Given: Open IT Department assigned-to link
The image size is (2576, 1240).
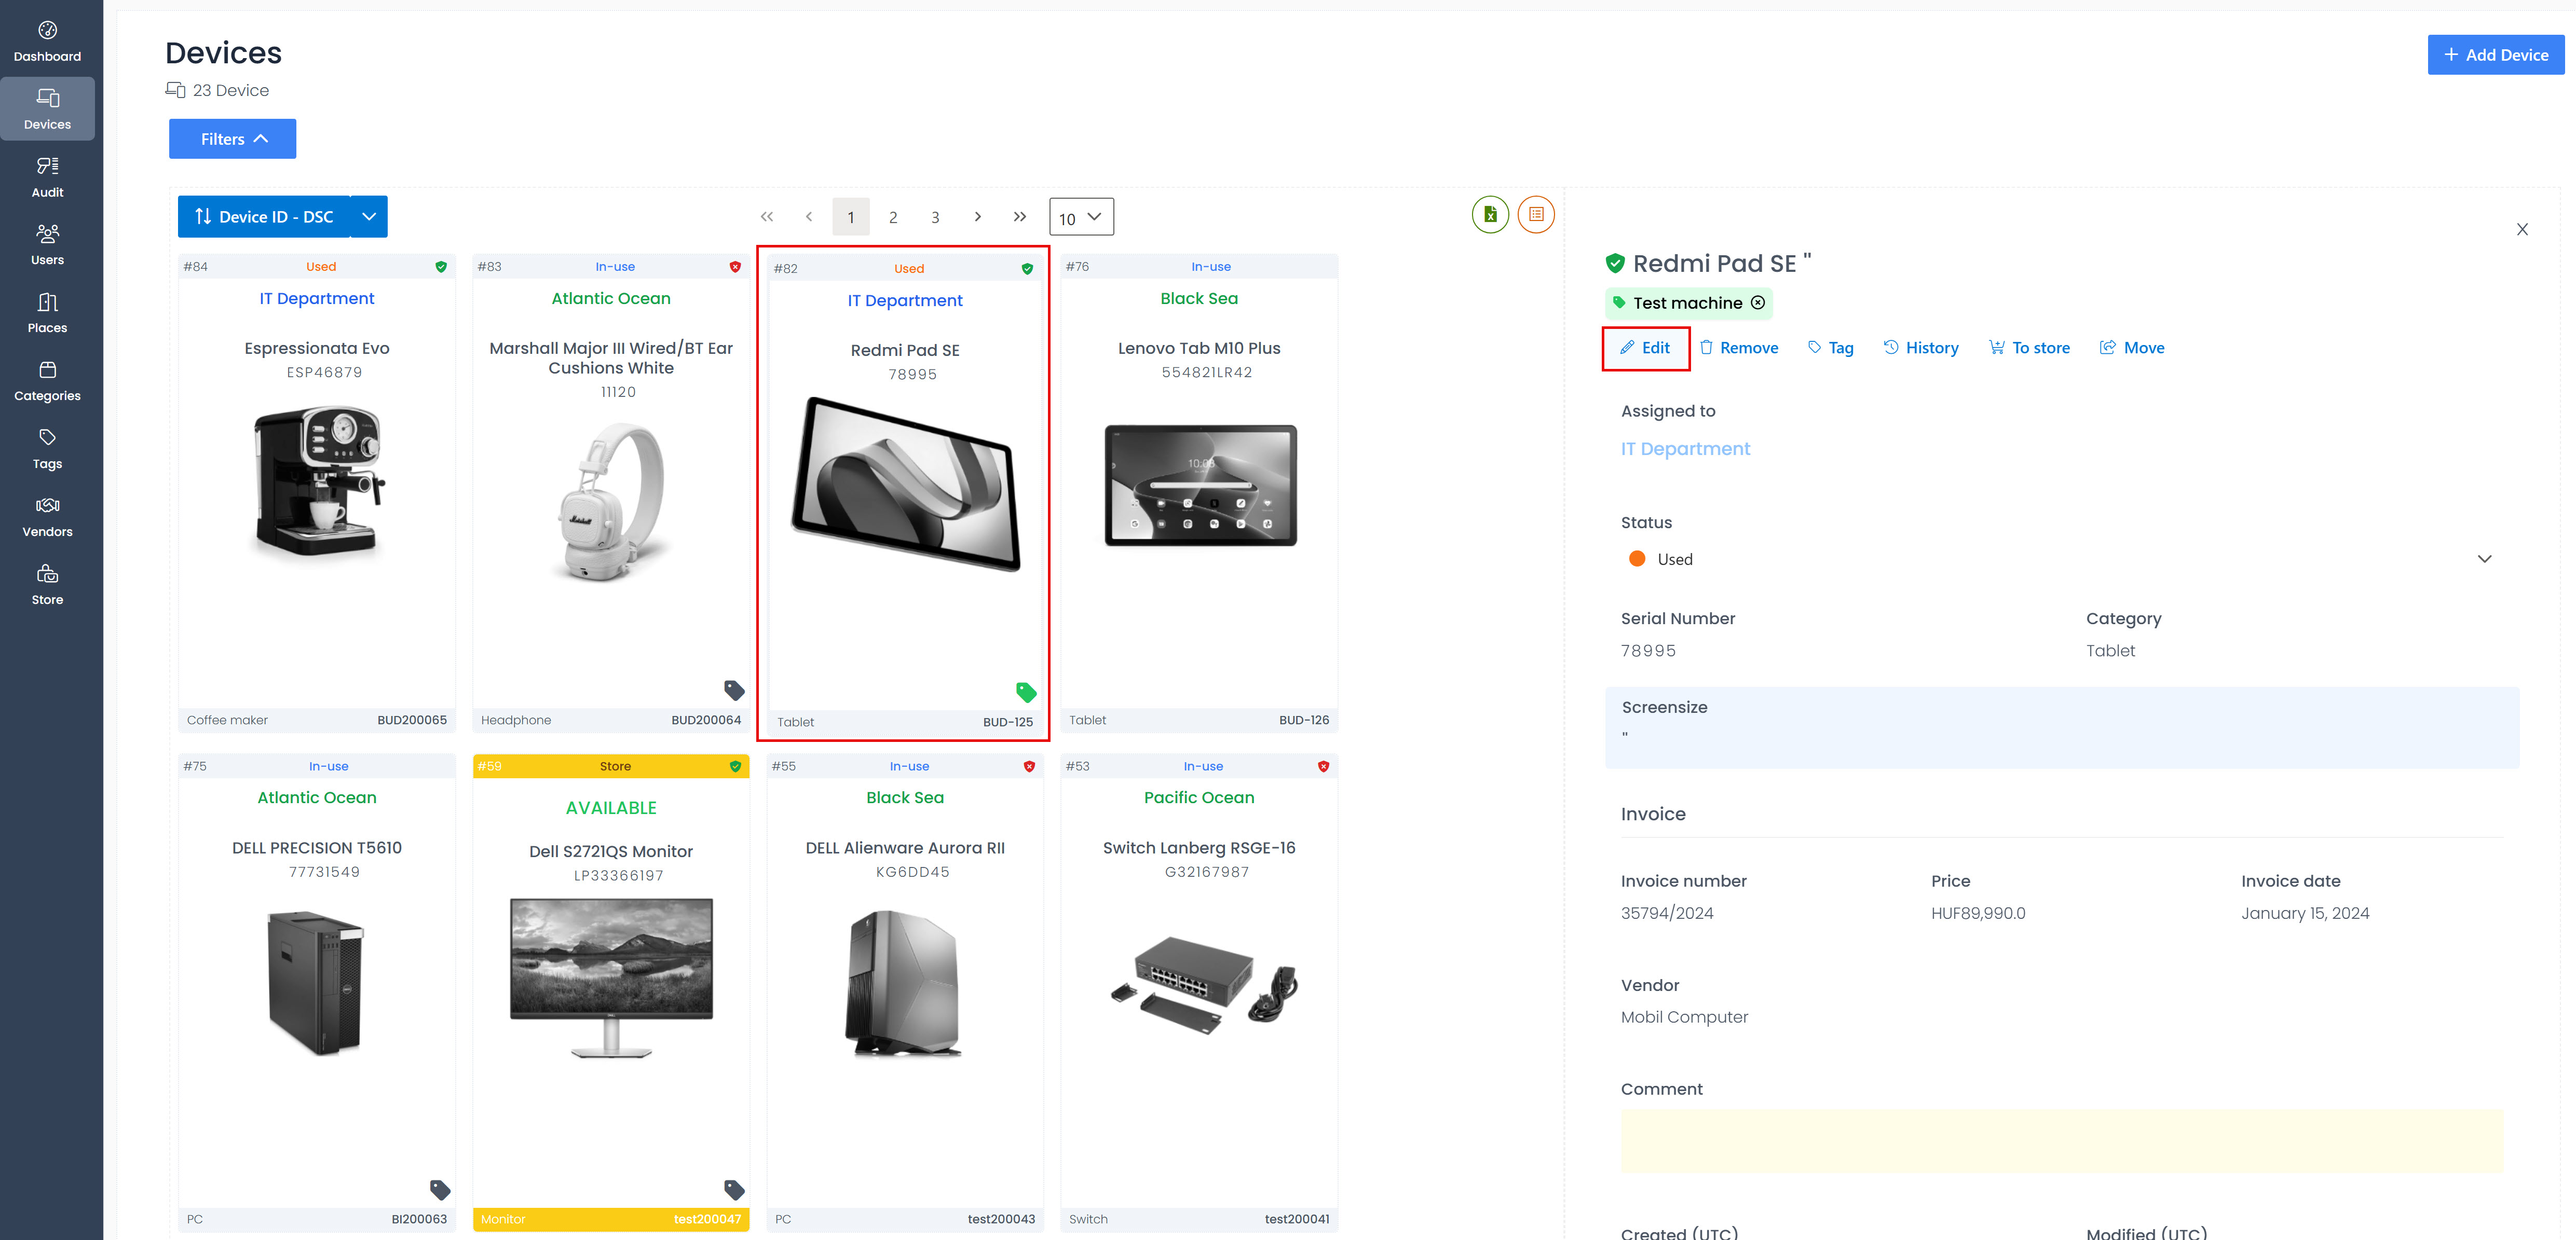Looking at the screenshot, I should [x=1685, y=449].
